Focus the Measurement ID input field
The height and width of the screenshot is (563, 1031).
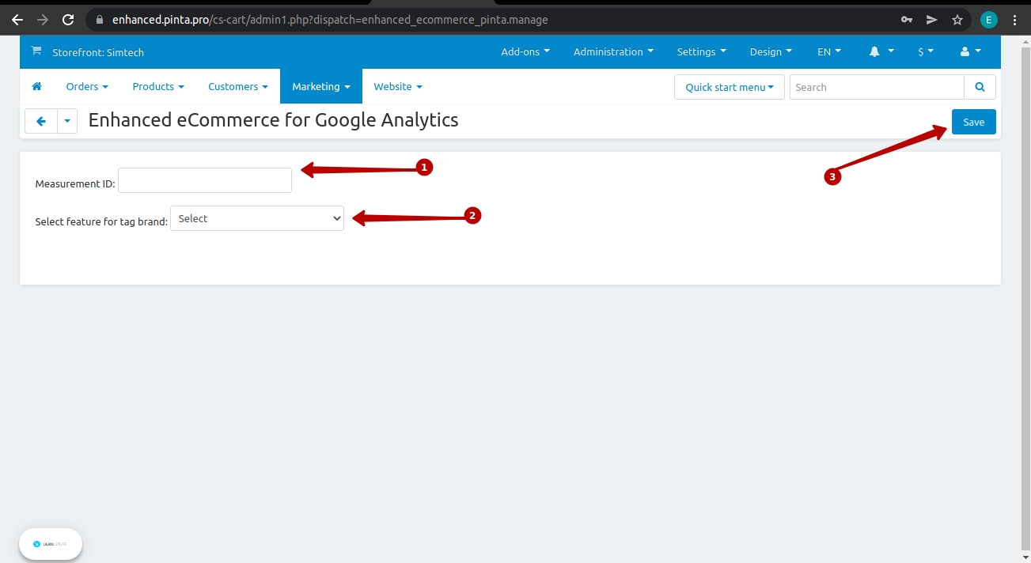click(x=205, y=180)
